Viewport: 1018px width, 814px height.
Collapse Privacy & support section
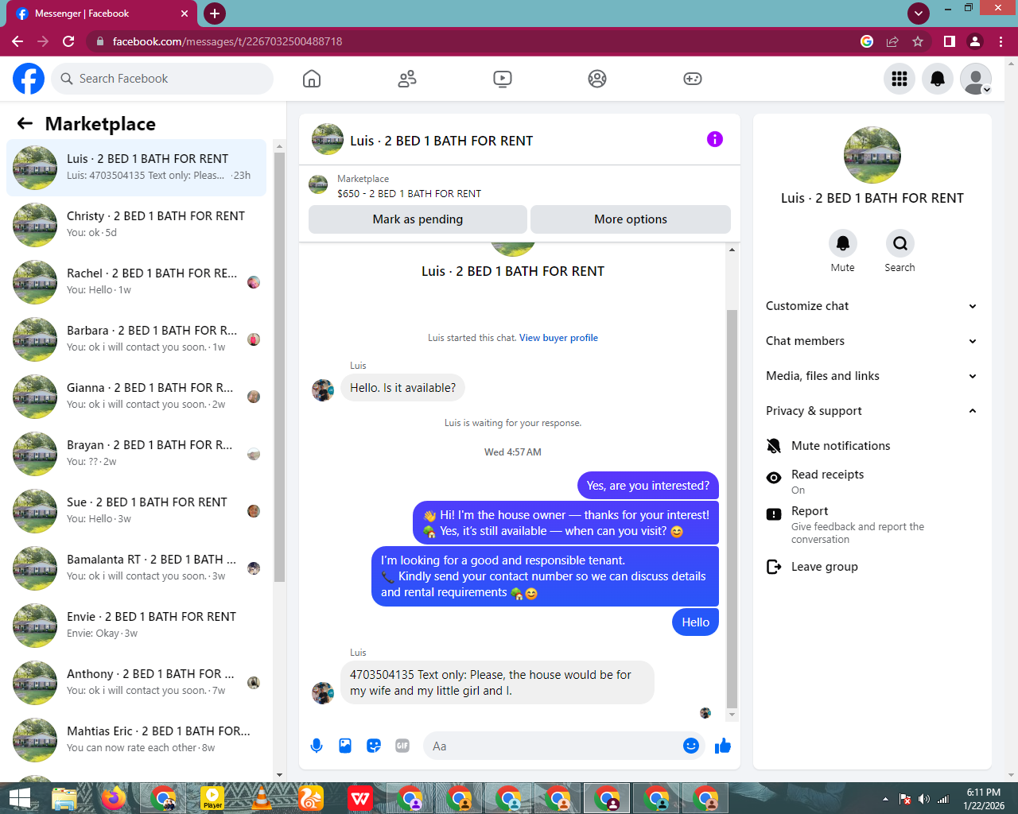tap(872, 411)
